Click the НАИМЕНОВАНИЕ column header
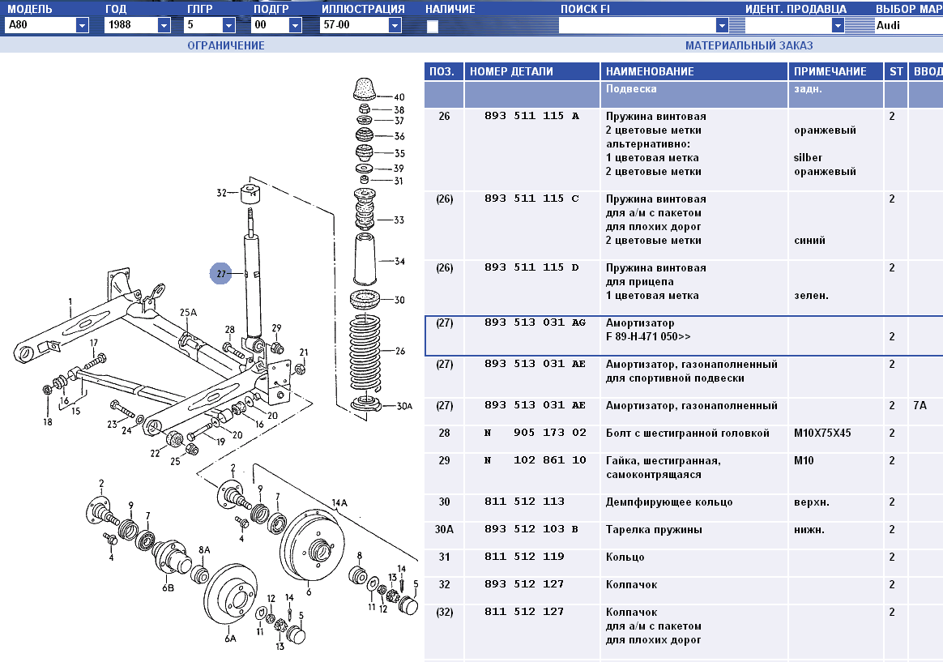The height and width of the screenshot is (662, 943). [694, 71]
